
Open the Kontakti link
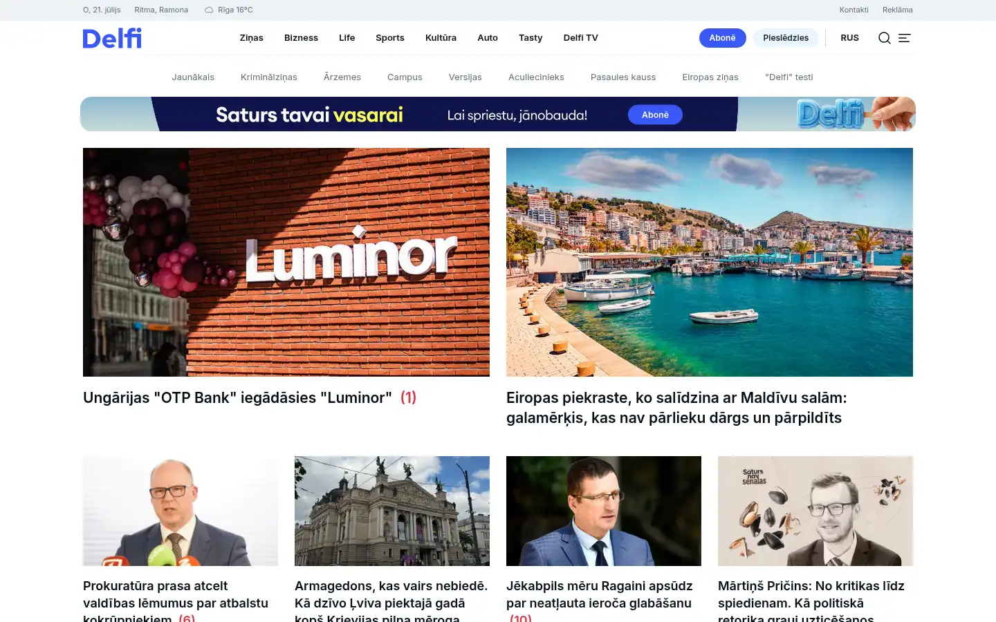(854, 10)
